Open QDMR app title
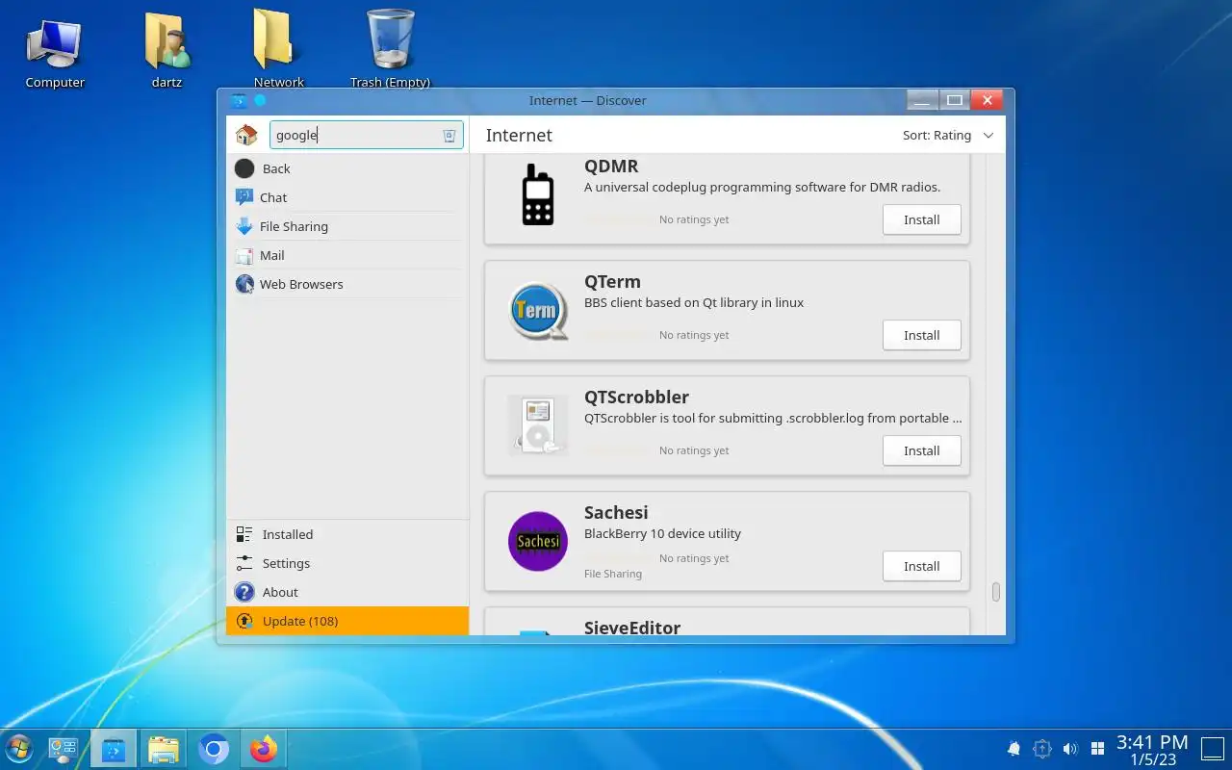The image size is (1232, 770). click(x=611, y=167)
